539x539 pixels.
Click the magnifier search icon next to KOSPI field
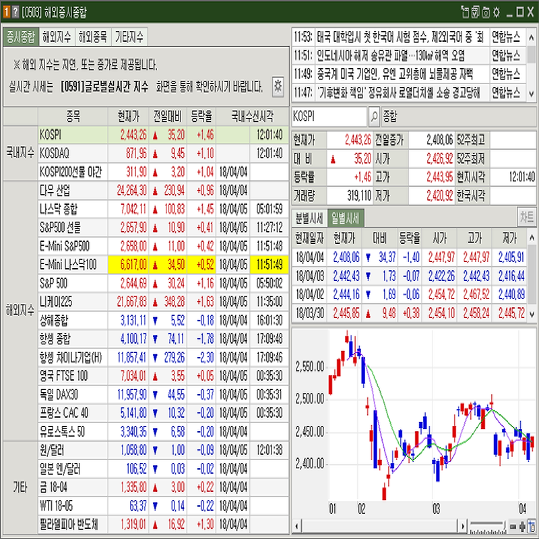(x=374, y=117)
